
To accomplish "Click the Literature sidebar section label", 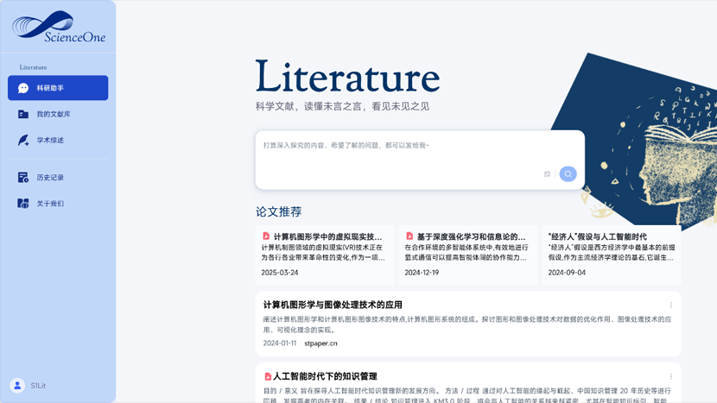I will click(x=33, y=67).
